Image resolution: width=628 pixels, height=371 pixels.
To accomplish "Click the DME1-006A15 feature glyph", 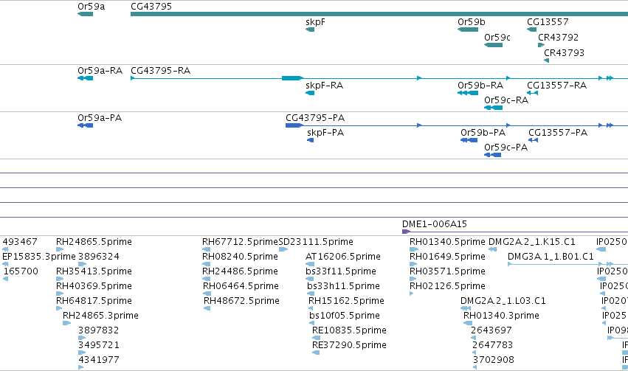I will (515, 232).
